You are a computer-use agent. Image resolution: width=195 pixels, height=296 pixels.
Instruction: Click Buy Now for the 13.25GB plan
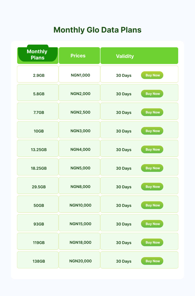coord(152,150)
